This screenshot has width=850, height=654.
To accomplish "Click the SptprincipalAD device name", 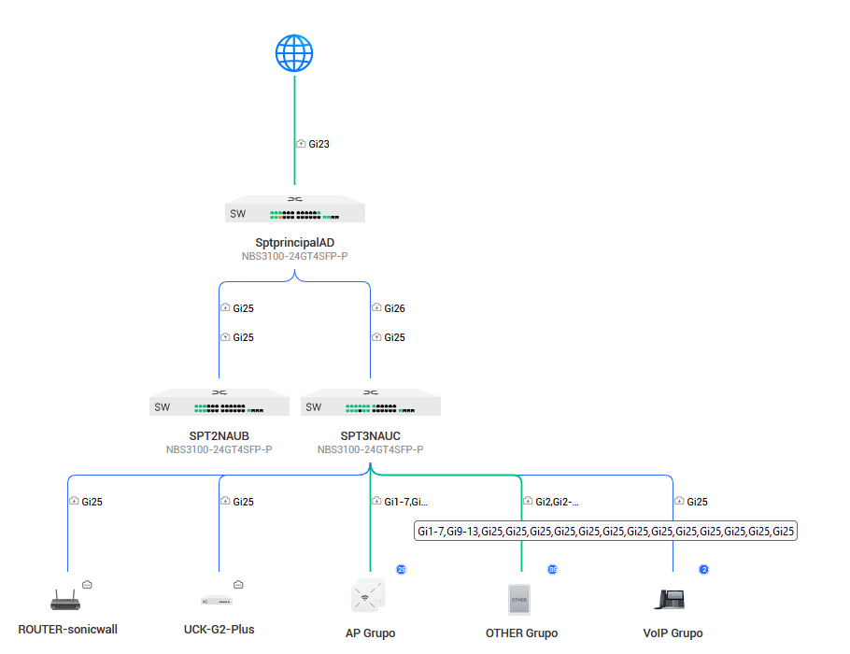I will point(295,243).
